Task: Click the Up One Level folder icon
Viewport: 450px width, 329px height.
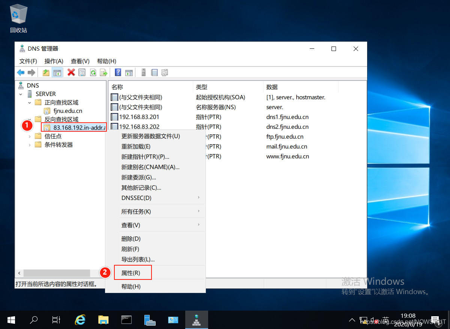Action: [46, 72]
